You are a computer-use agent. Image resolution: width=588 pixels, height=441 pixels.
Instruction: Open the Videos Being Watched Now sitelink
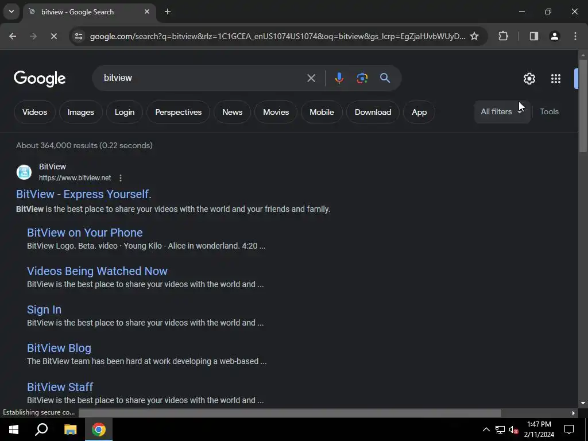[97, 271]
